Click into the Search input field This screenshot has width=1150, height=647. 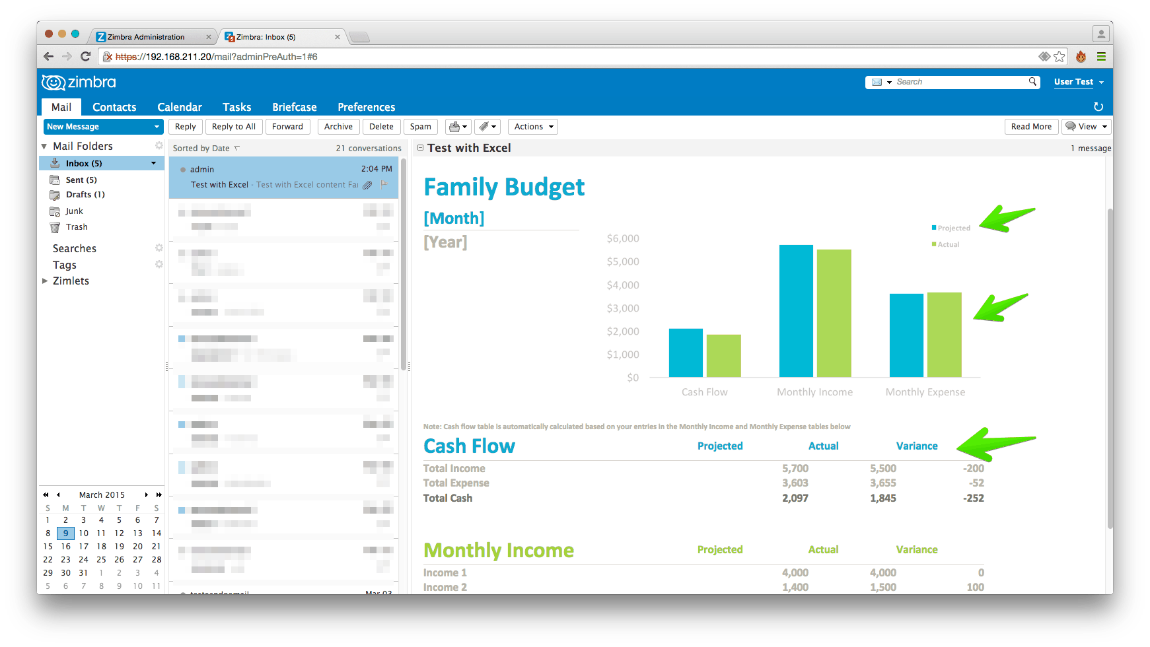961,82
